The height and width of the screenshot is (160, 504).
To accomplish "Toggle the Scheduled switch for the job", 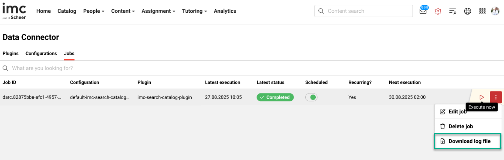I will pyautogui.click(x=311, y=97).
